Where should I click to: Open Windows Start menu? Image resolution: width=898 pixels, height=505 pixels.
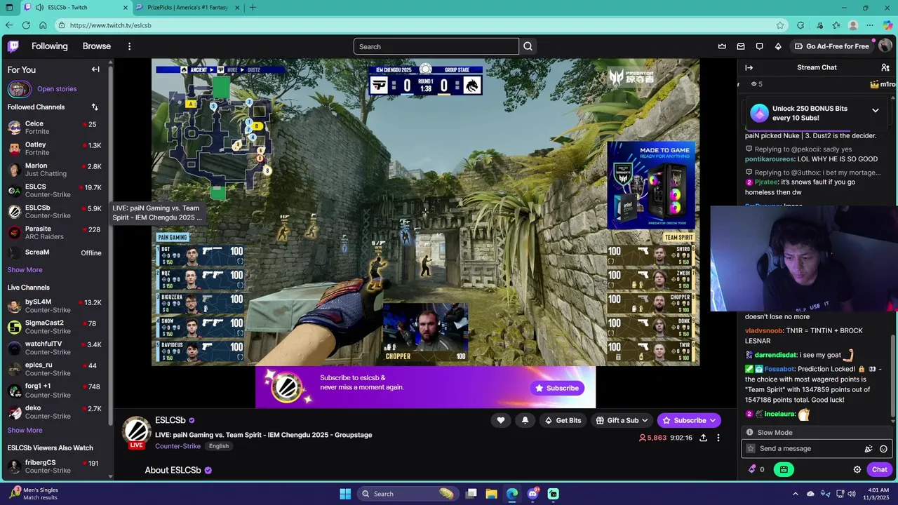[345, 494]
